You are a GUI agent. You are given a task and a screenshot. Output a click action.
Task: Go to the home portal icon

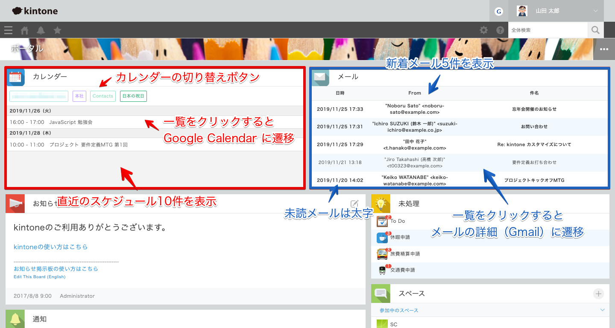25,30
